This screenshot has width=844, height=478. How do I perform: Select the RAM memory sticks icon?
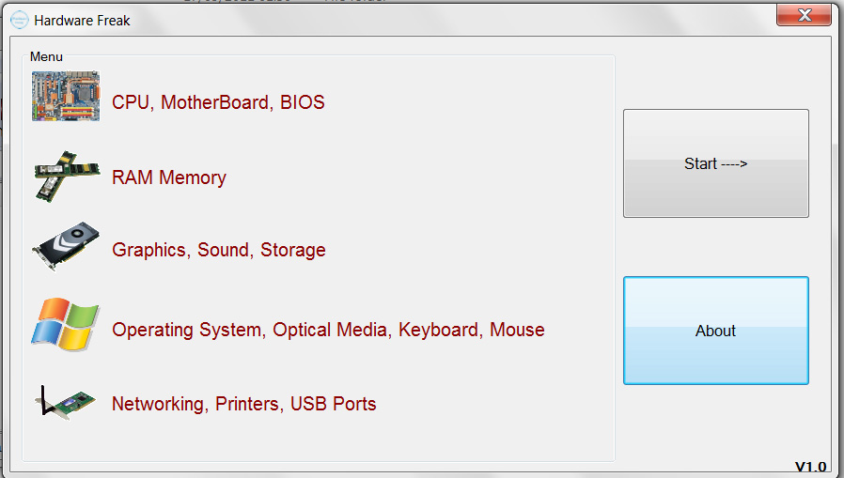tap(67, 177)
